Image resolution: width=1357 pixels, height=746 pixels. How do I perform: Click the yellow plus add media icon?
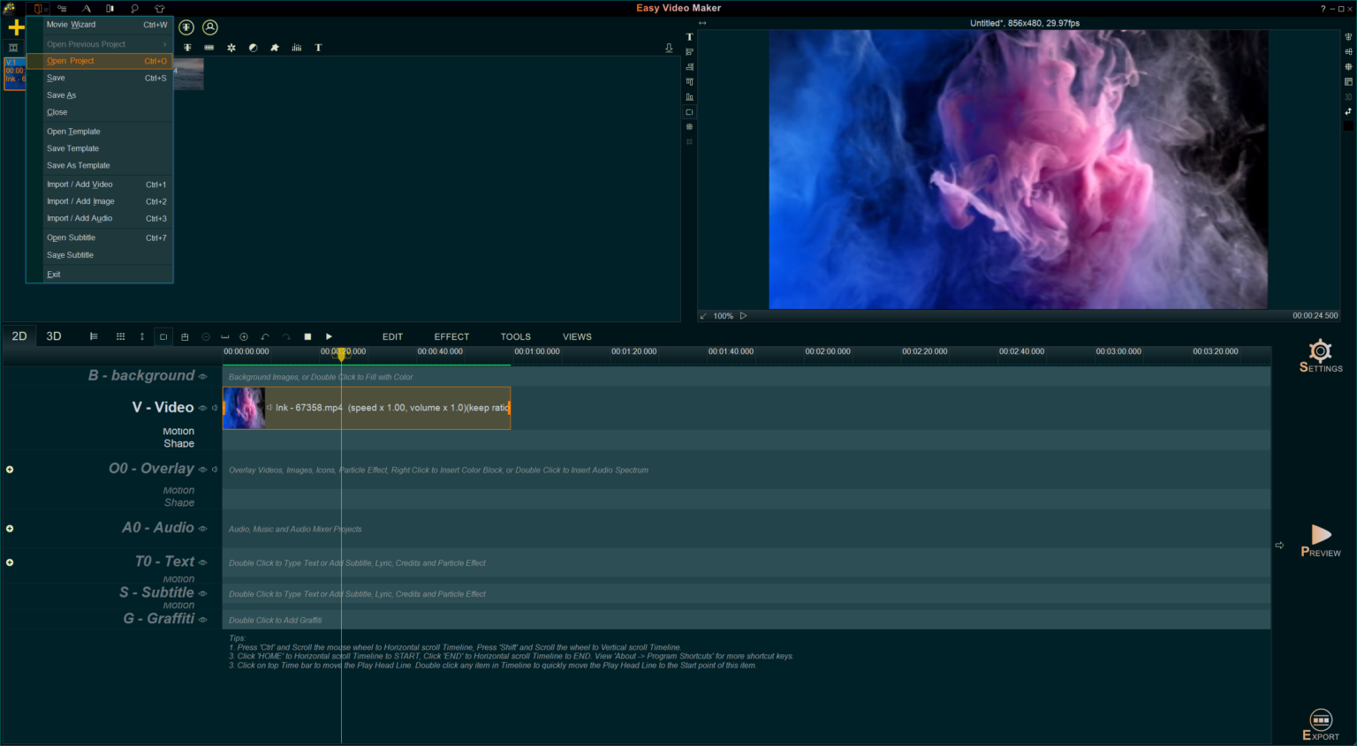(x=16, y=27)
